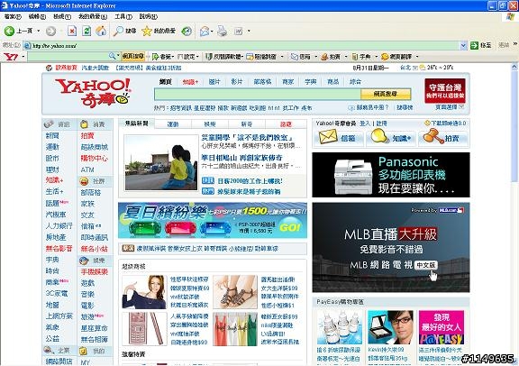
Task: Click 註冊 register link
Action: point(381,124)
